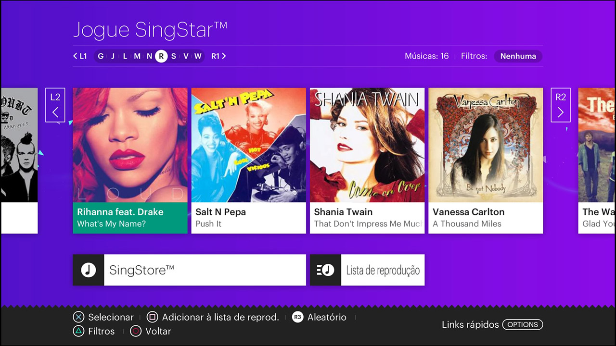Select the X Selecionar controller button icon
This screenshot has height=346, width=616.
[78, 317]
